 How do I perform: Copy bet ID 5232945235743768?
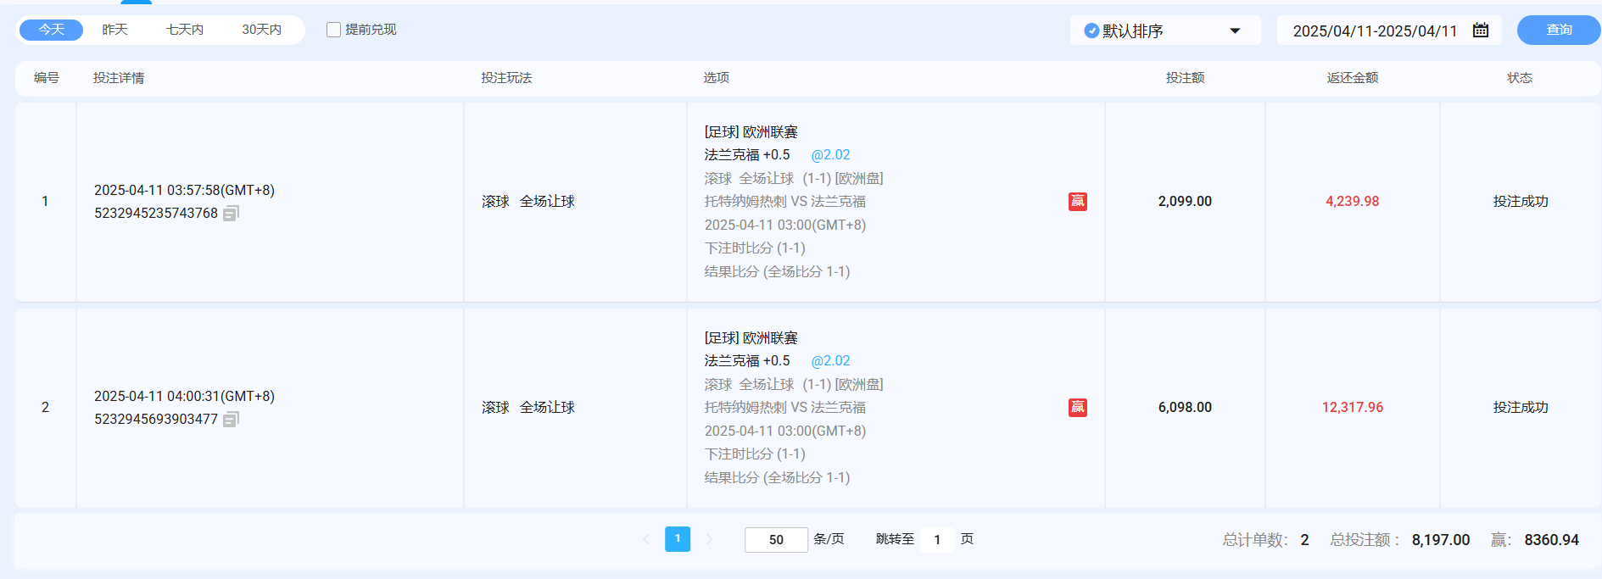pos(231,214)
